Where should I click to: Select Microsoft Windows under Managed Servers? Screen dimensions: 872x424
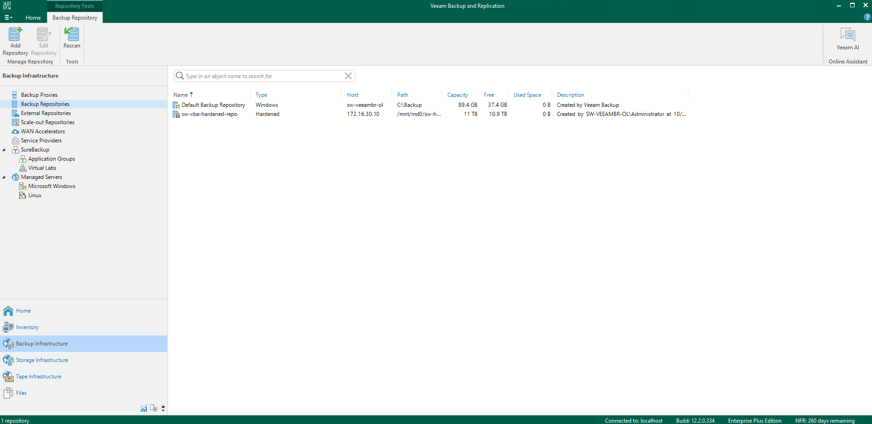coord(52,186)
